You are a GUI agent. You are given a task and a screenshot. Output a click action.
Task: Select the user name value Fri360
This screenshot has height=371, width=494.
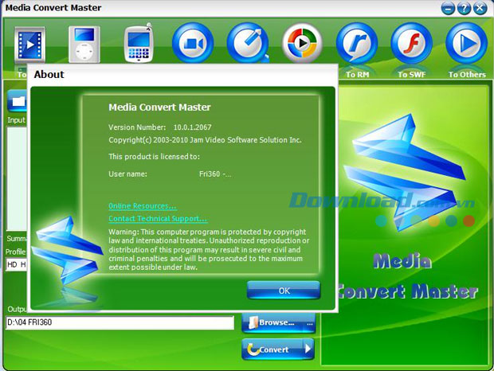pyautogui.click(x=215, y=174)
